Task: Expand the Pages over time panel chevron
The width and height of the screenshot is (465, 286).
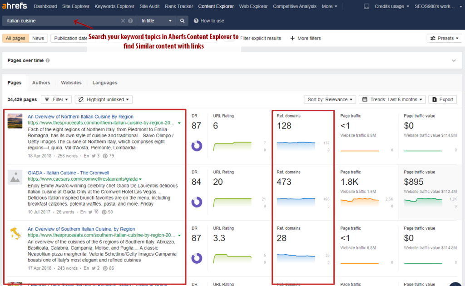Action: (x=454, y=60)
